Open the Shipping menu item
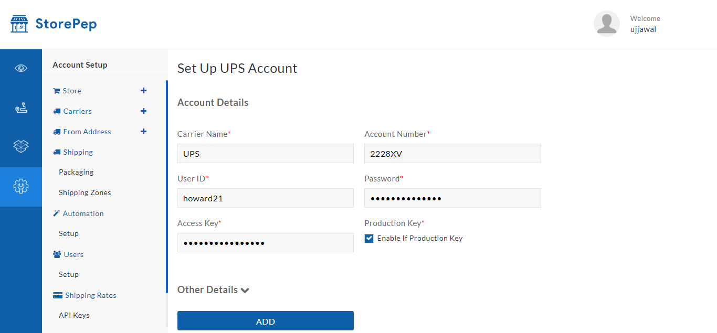 pos(78,152)
